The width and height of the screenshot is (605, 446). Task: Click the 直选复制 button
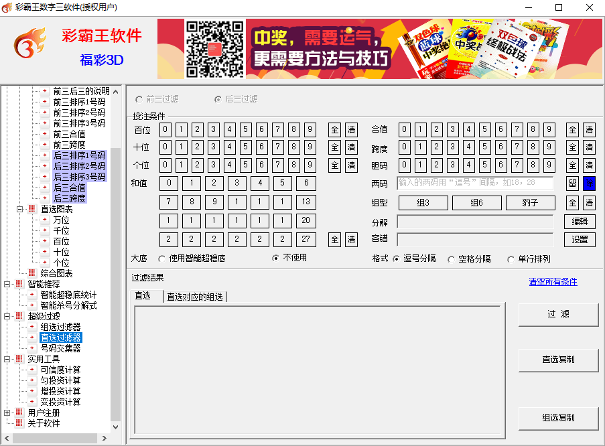coord(558,360)
